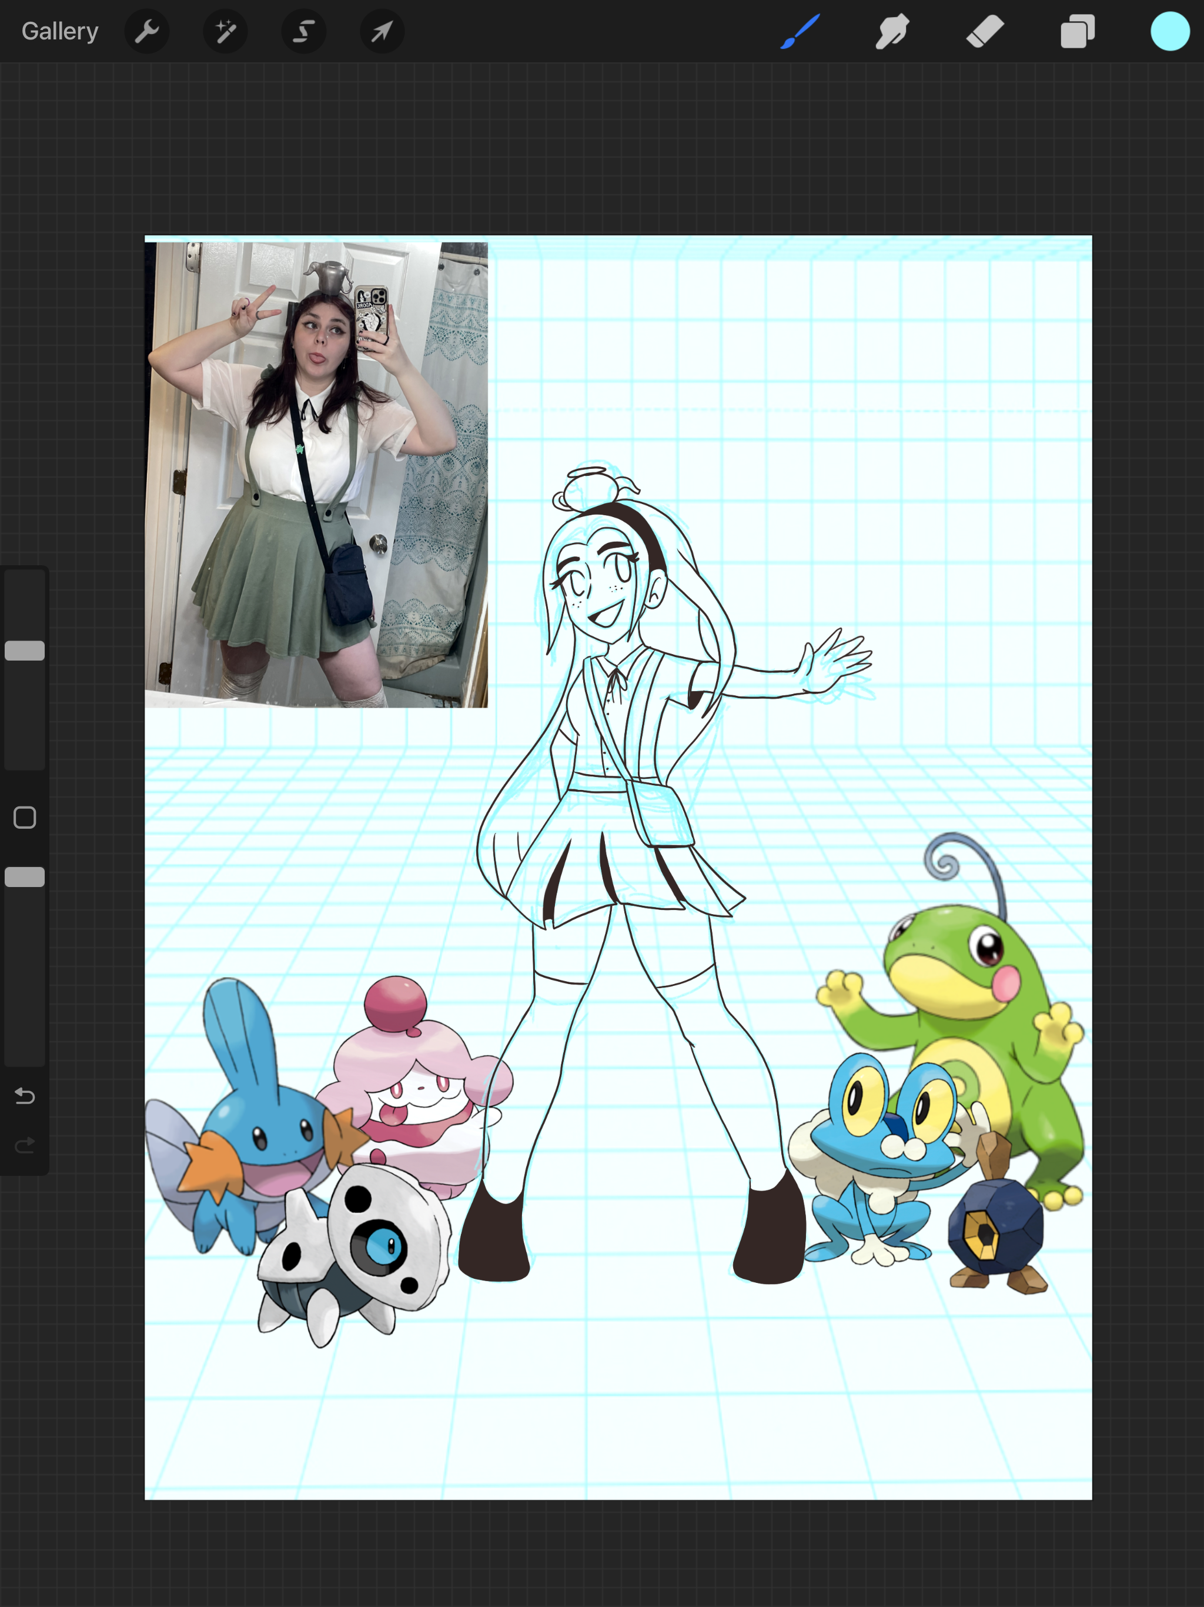
Task: Open the Layers panel
Action: pyautogui.click(x=1077, y=31)
